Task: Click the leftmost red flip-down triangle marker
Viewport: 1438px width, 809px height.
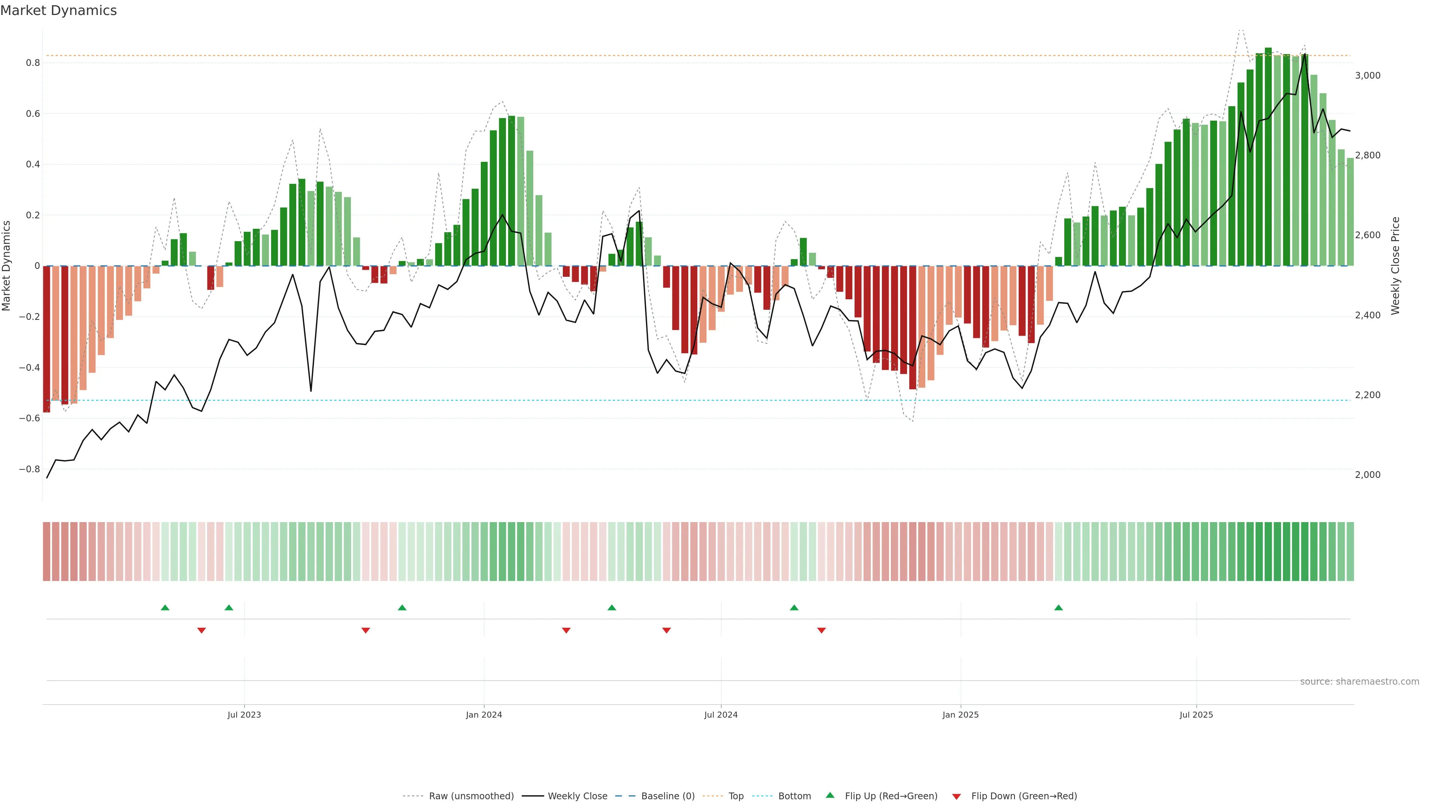Action: pos(201,630)
